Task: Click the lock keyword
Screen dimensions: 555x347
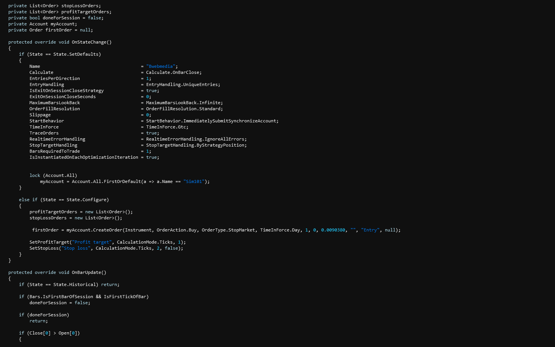Action: coord(35,175)
